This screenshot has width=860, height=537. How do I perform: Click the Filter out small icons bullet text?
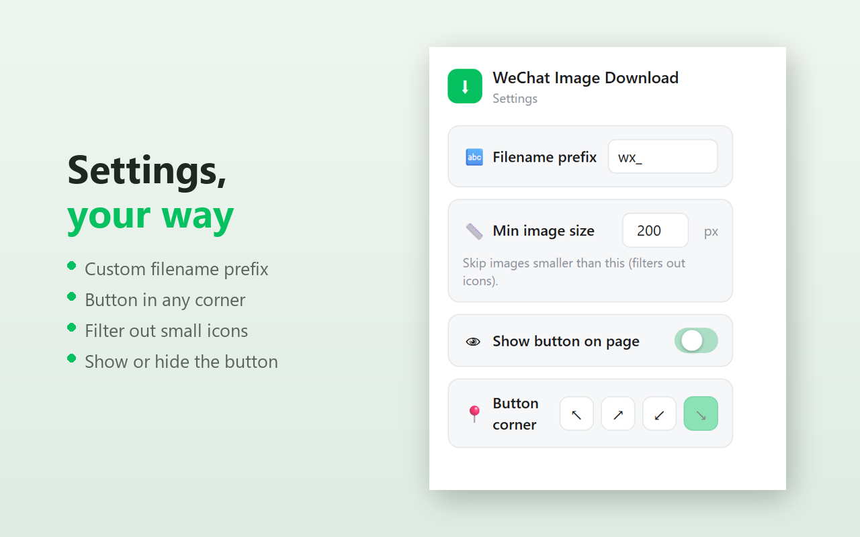(166, 331)
